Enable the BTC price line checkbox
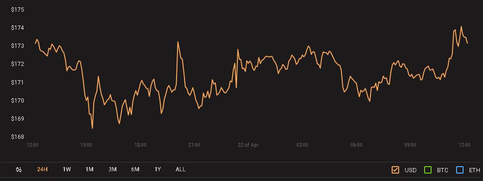483x181 pixels. click(428, 169)
